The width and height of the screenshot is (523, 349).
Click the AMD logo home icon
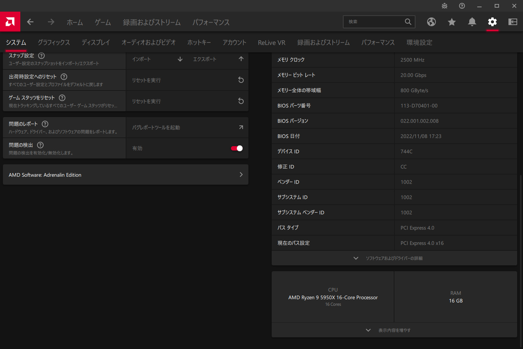pyautogui.click(x=10, y=22)
